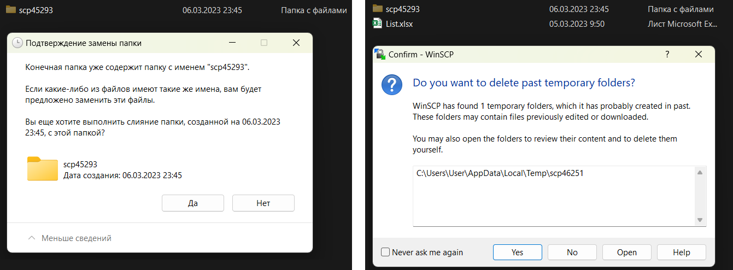Click the '?' help icon in WinSCP title bar

667,54
